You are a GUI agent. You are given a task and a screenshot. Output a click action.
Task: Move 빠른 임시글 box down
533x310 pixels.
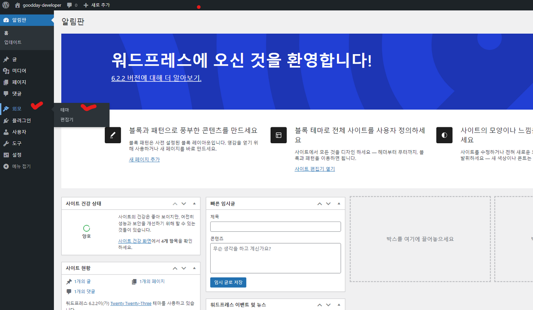coord(328,203)
